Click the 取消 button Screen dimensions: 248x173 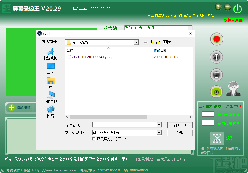click(180, 133)
